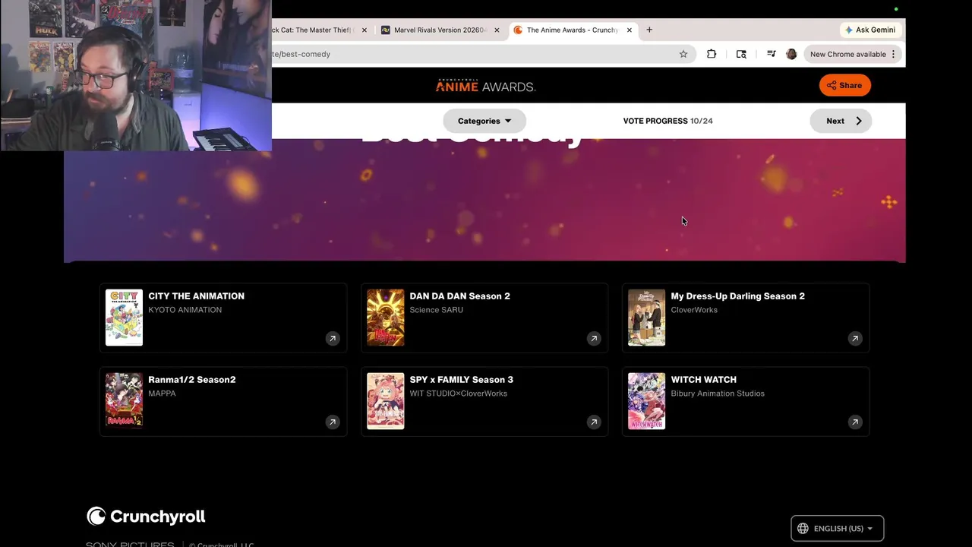Image resolution: width=972 pixels, height=547 pixels.
Task: Open Chrome extensions puzzle icon
Action: (x=712, y=54)
